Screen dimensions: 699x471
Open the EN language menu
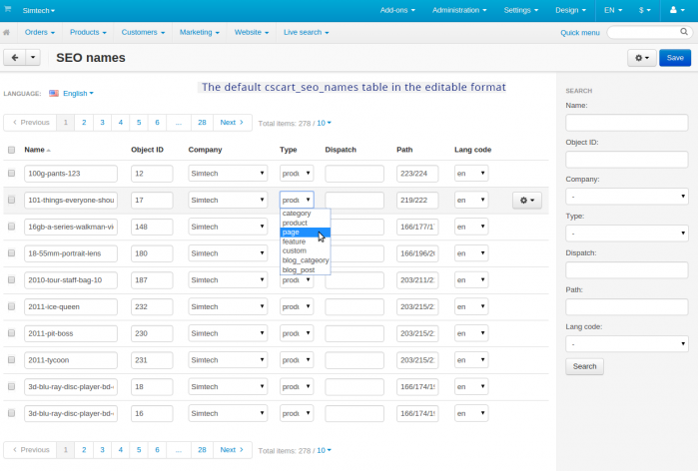[613, 10]
